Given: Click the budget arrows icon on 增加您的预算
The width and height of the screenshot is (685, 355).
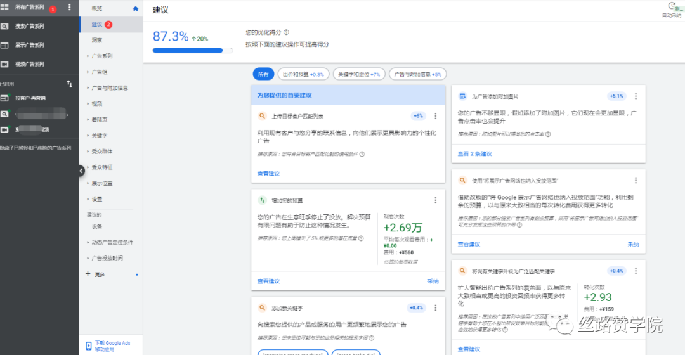Looking at the screenshot, I should coord(262,200).
